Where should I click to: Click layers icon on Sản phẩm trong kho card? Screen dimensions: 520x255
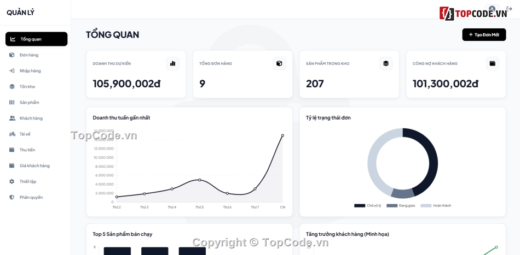coord(386,63)
